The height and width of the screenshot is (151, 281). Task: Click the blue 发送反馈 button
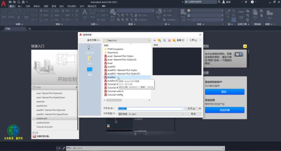point(224,110)
